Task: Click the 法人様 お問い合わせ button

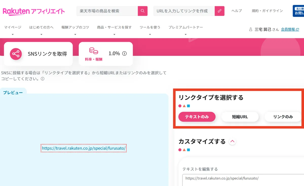Action: pos(298,11)
